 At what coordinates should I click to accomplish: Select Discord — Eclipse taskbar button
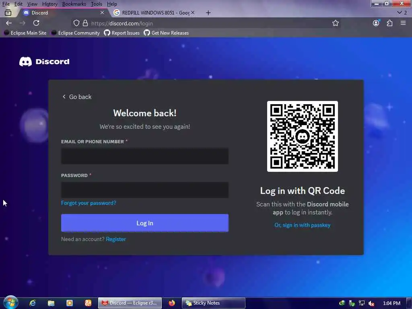click(x=130, y=303)
